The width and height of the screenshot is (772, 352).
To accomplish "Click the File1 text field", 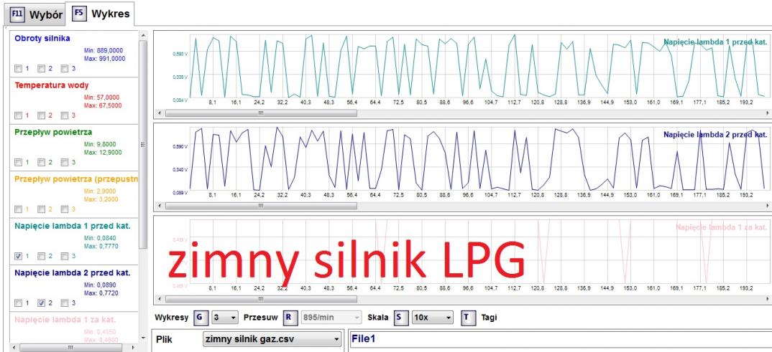I will click(560, 340).
